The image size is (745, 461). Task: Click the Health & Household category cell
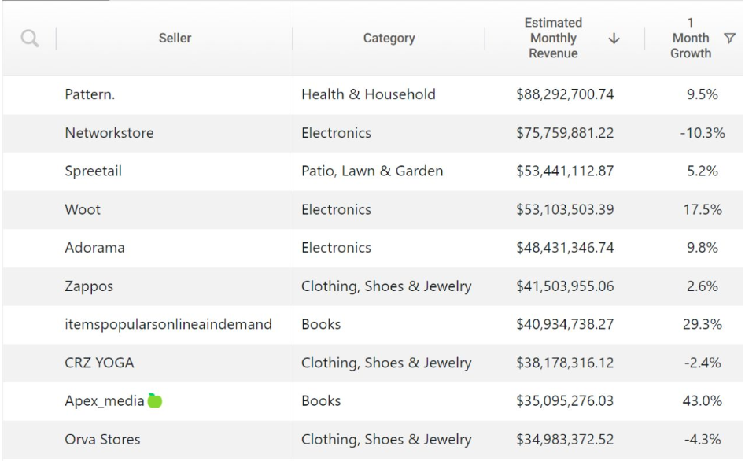pyautogui.click(x=368, y=95)
